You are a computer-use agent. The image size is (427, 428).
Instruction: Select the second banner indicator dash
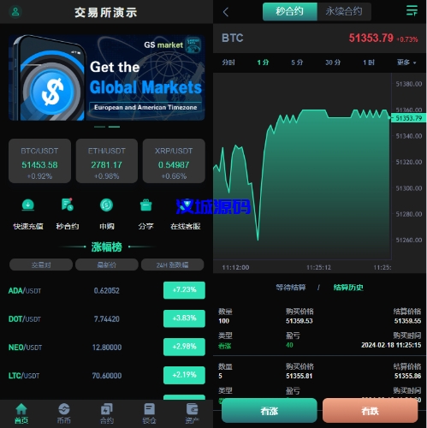(x=114, y=127)
